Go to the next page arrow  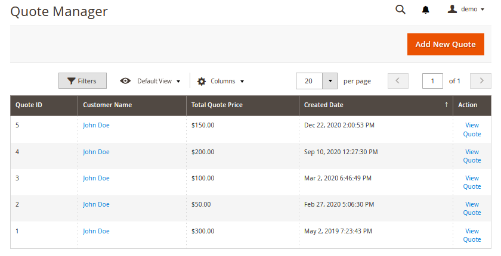click(480, 81)
